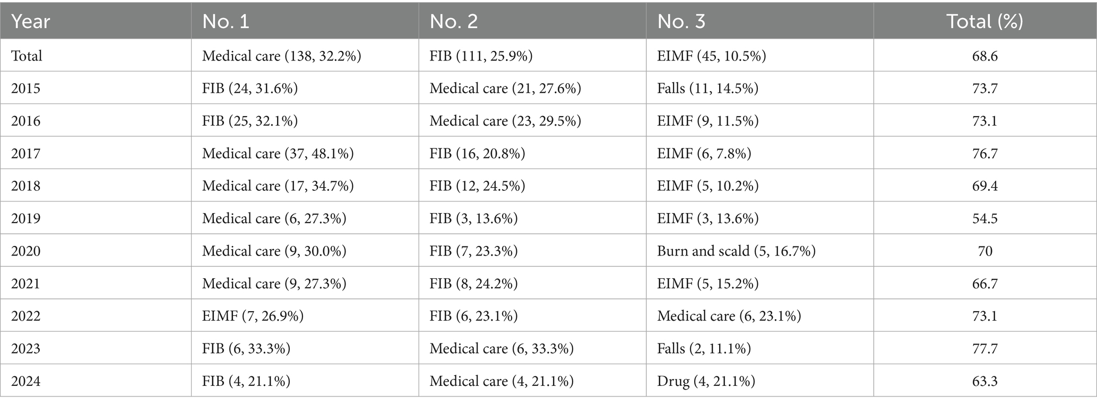This screenshot has width=1097, height=406.
Task: Click the Falls (2, 11.1%) cell
Action: coord(704,348)
